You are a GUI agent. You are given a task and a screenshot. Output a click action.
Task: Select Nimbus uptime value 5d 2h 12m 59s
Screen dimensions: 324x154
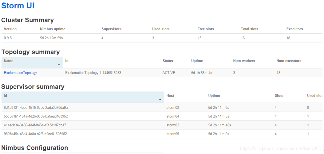pyautogui.click(x=51, y=38)
